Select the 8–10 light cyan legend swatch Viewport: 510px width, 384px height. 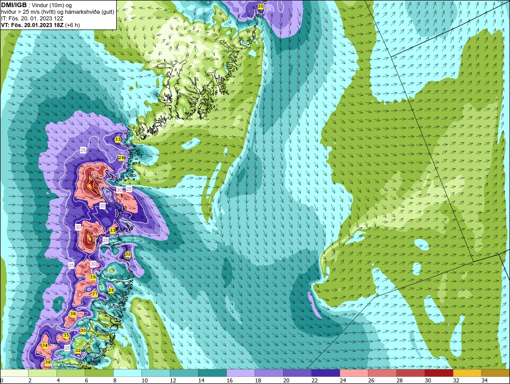pos(127,373)
